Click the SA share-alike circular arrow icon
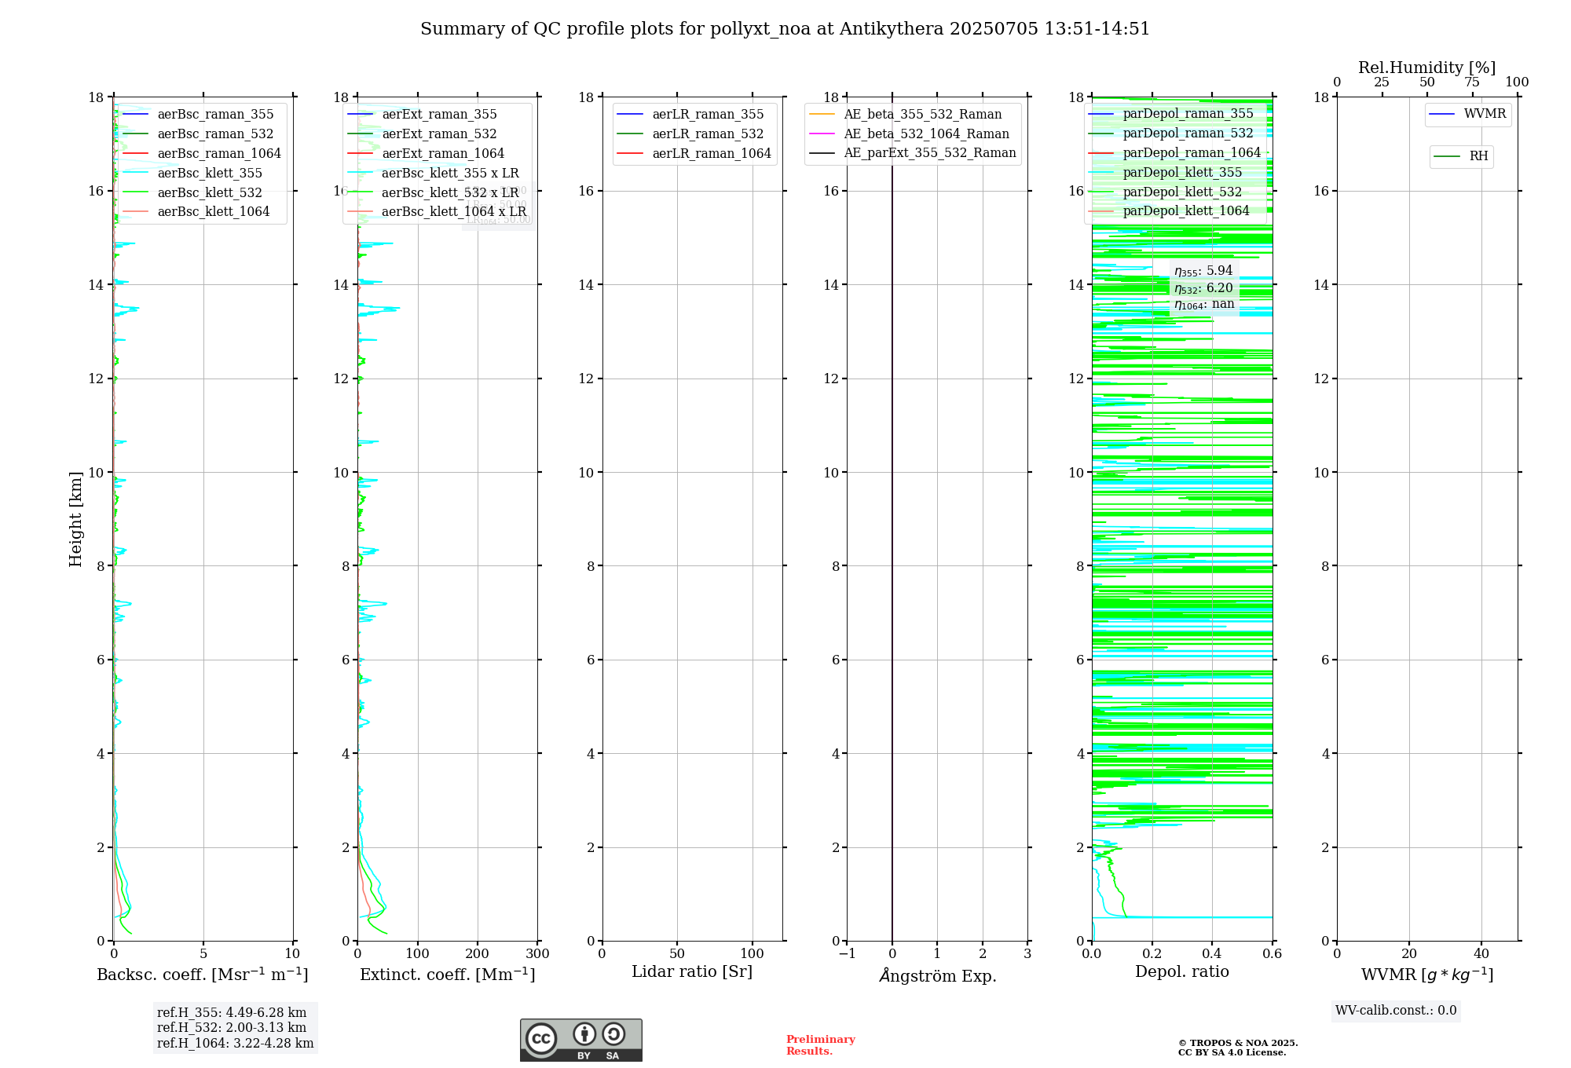 coord(613,1033)
